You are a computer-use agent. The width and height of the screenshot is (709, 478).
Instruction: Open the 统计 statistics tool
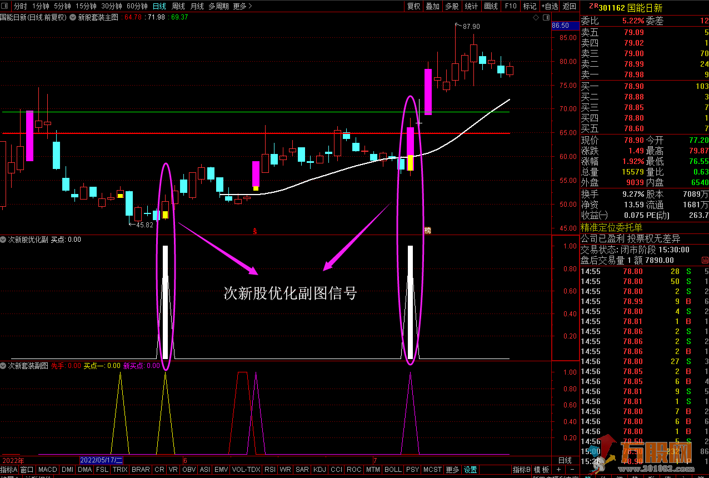click(x=471, y=6)
